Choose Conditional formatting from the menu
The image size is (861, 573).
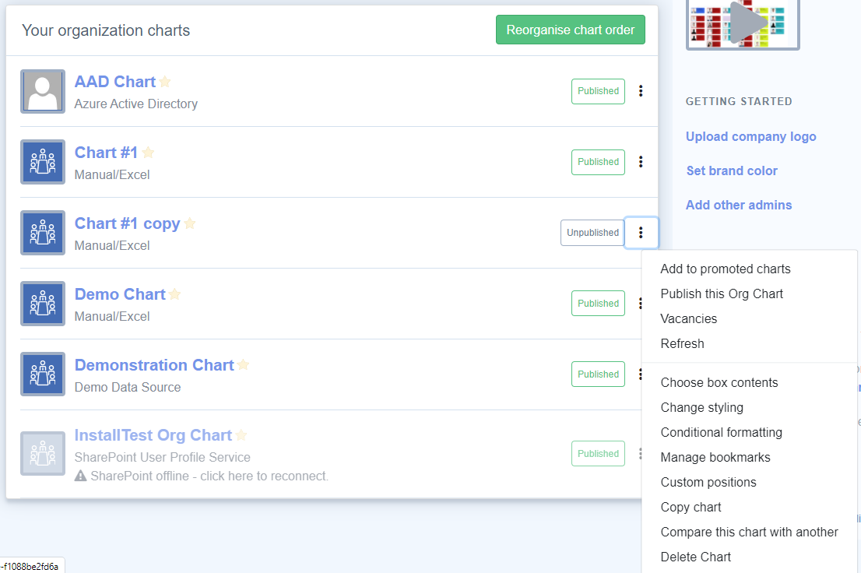coord(721,432)
